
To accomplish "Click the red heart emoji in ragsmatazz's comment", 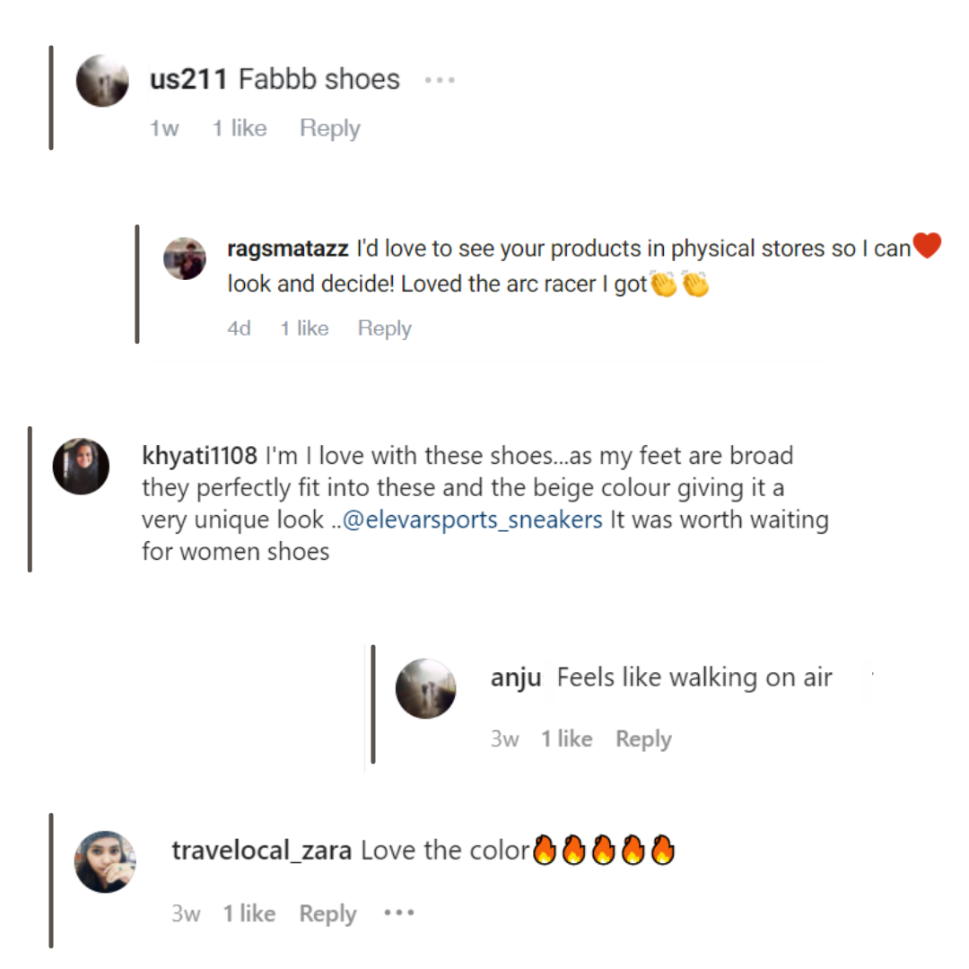I will click(927, 245).
